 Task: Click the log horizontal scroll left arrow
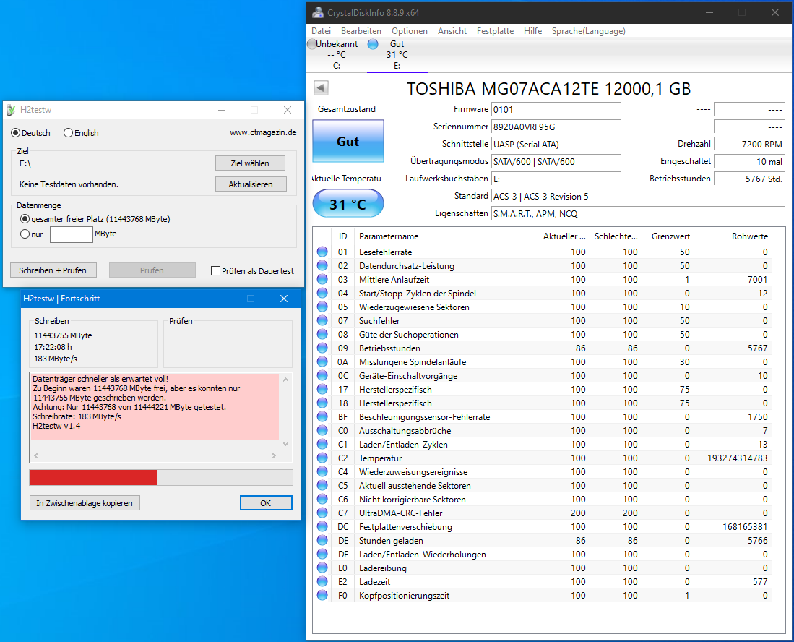tap(36, 456)
